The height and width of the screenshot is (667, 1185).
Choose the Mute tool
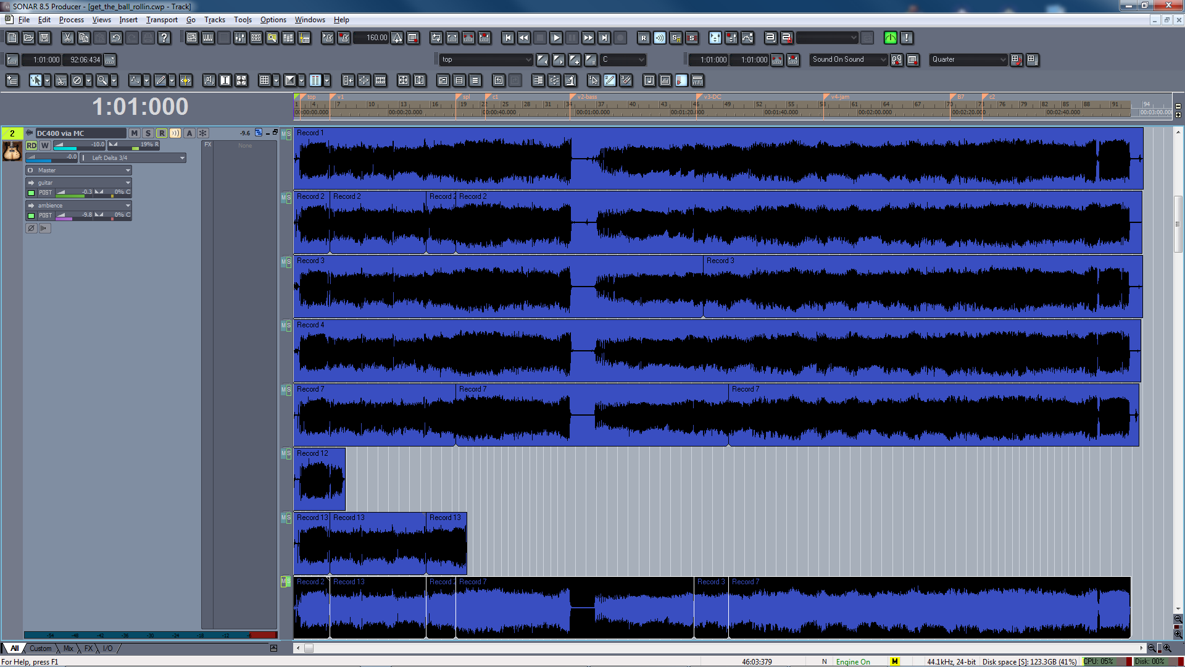click(77, 80)
